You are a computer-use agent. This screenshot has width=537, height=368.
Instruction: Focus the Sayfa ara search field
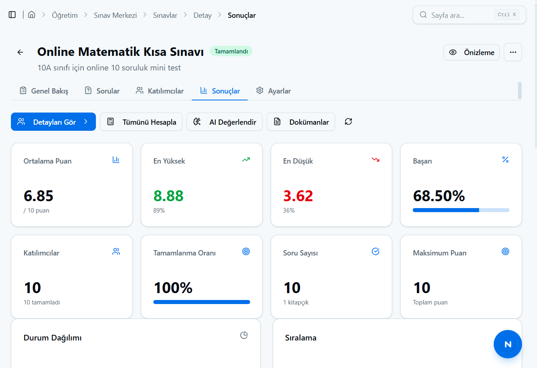469,15
